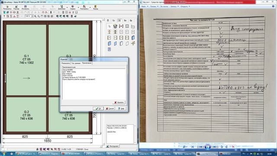This screenshot has height=156, width=277.
Task: Delete photo with the red X
Action: coord(233,147)
